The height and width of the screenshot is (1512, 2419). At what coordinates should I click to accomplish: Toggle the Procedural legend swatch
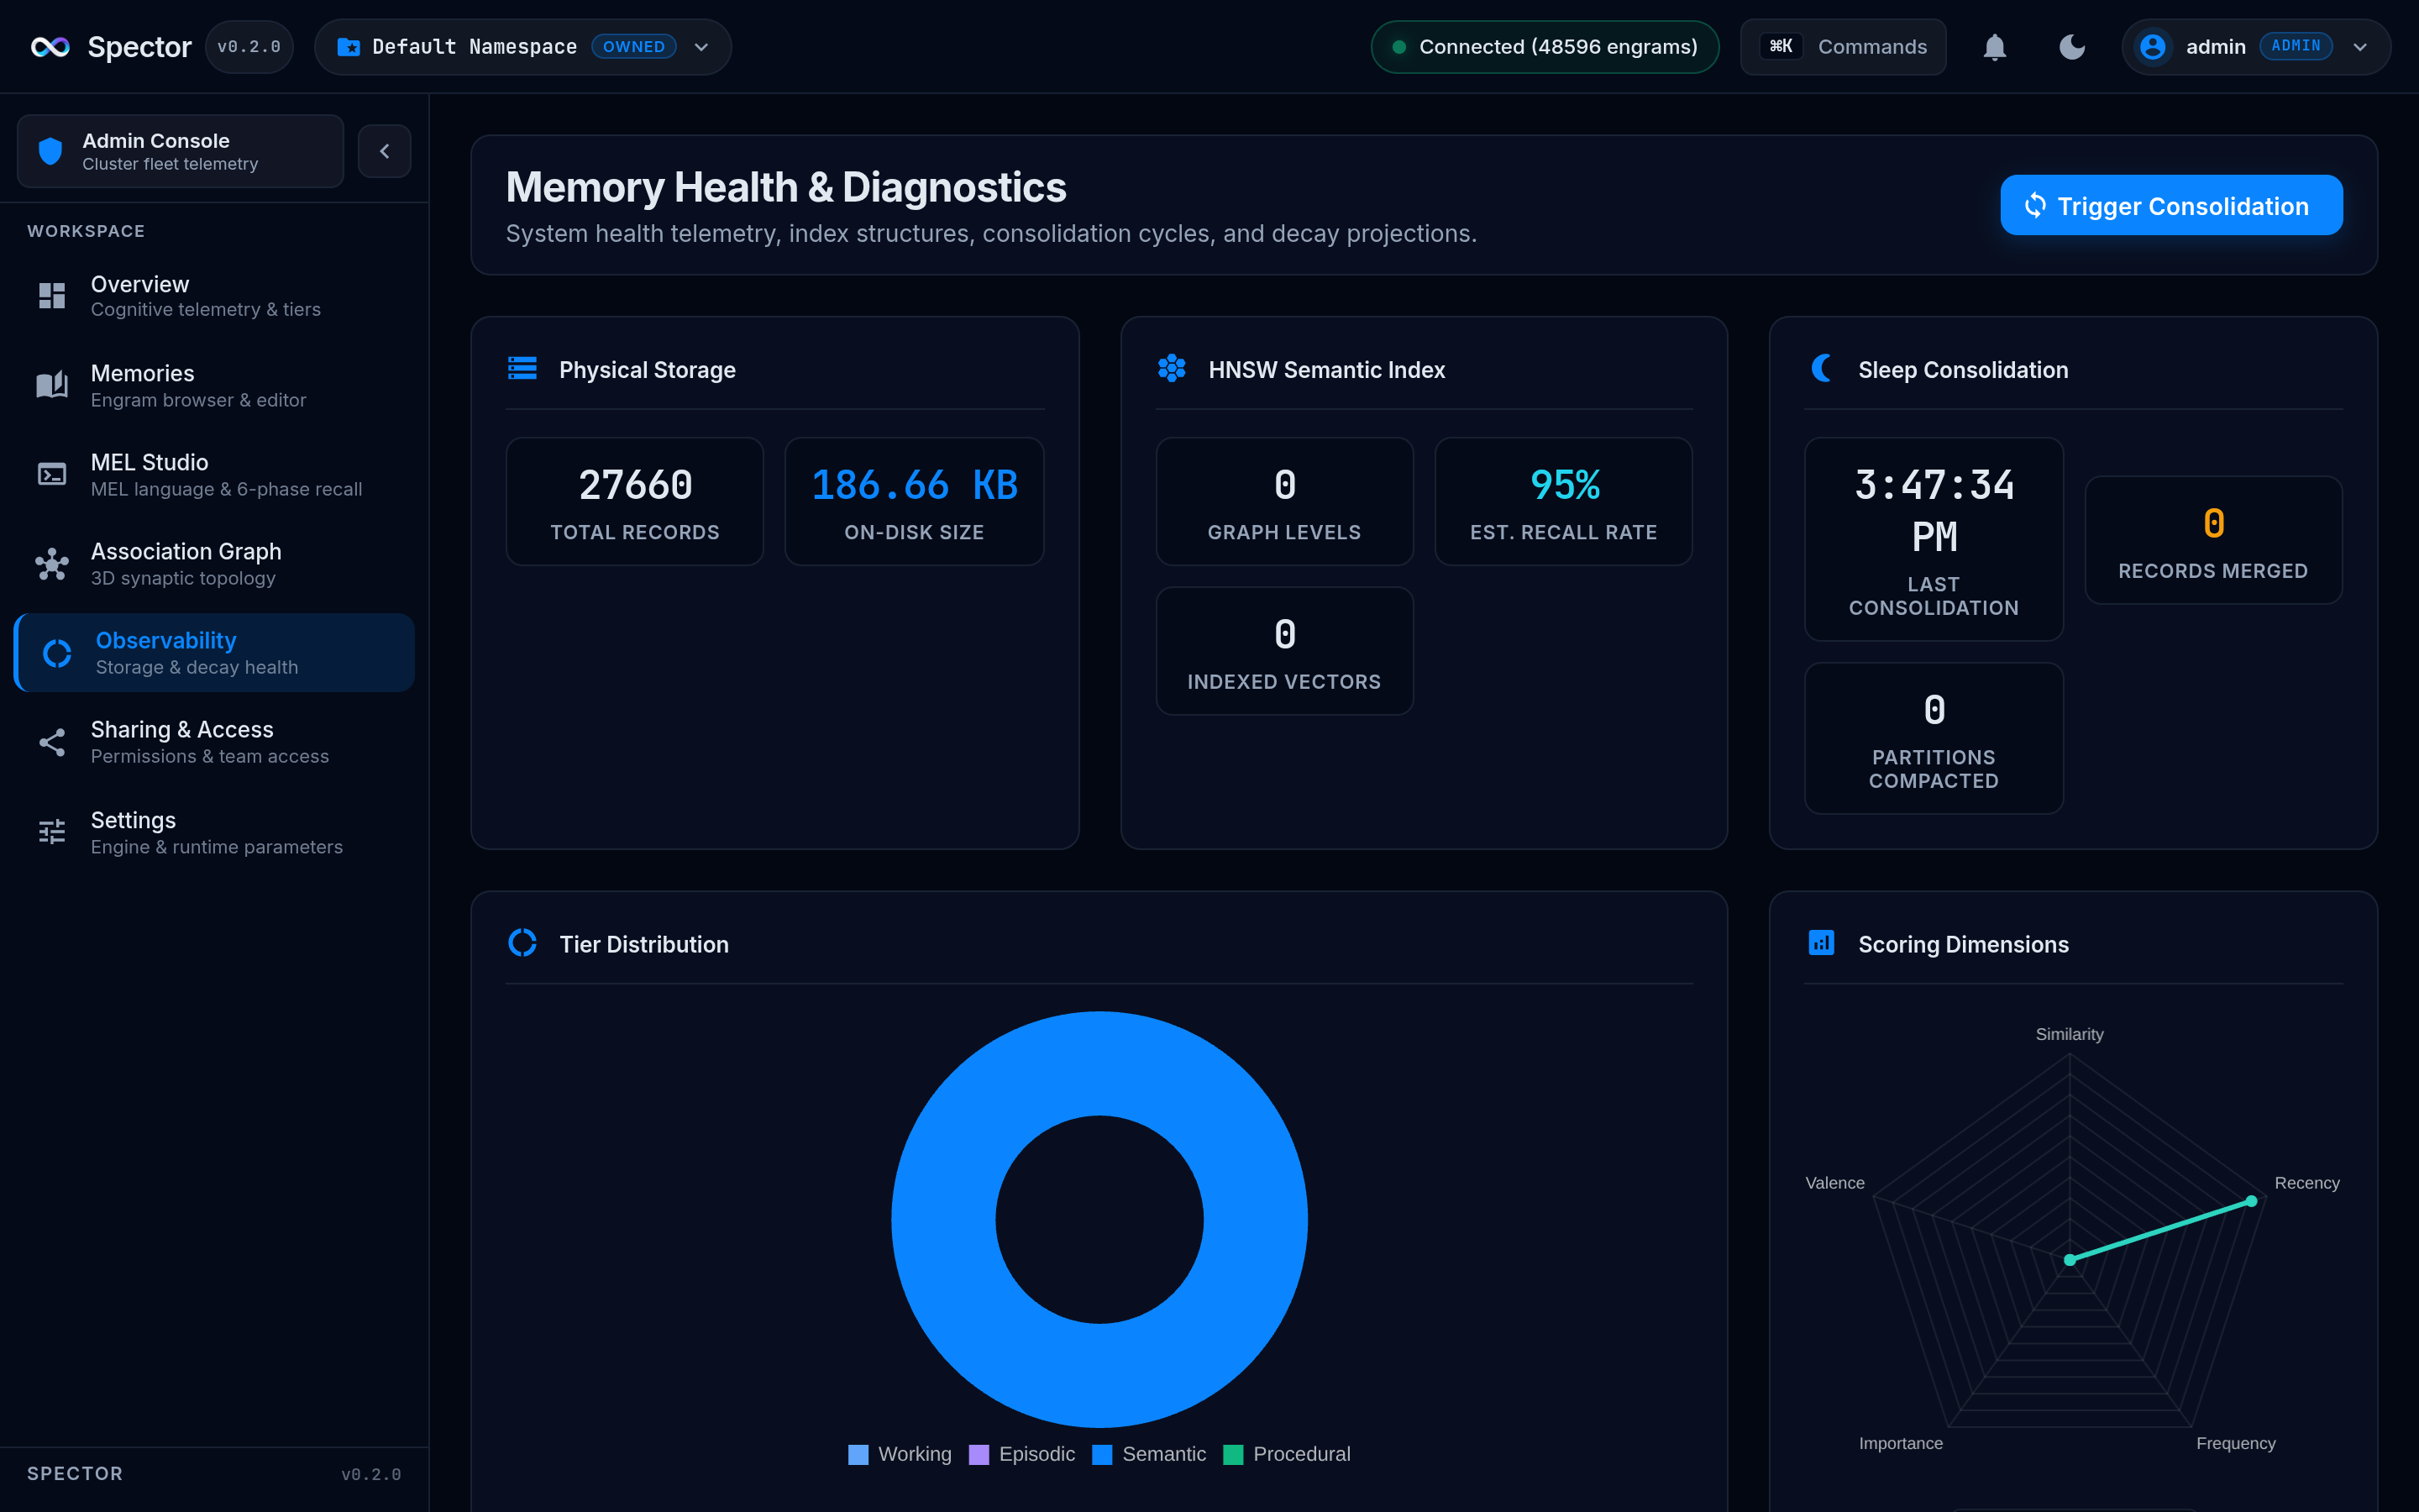point(1234,1454)
